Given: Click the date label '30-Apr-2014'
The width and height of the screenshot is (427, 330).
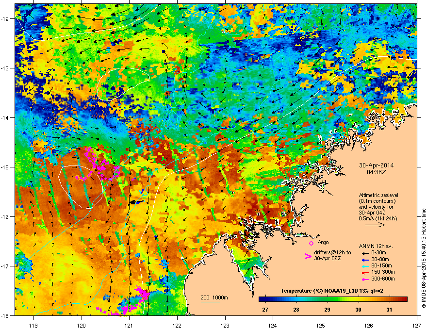Looking at the screenshot, I should coord(377,165).
